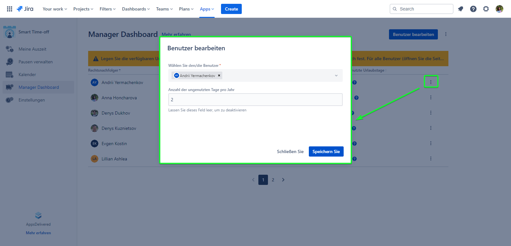Click the user profile avatar
511x246 pixels.
coord(500,9)
